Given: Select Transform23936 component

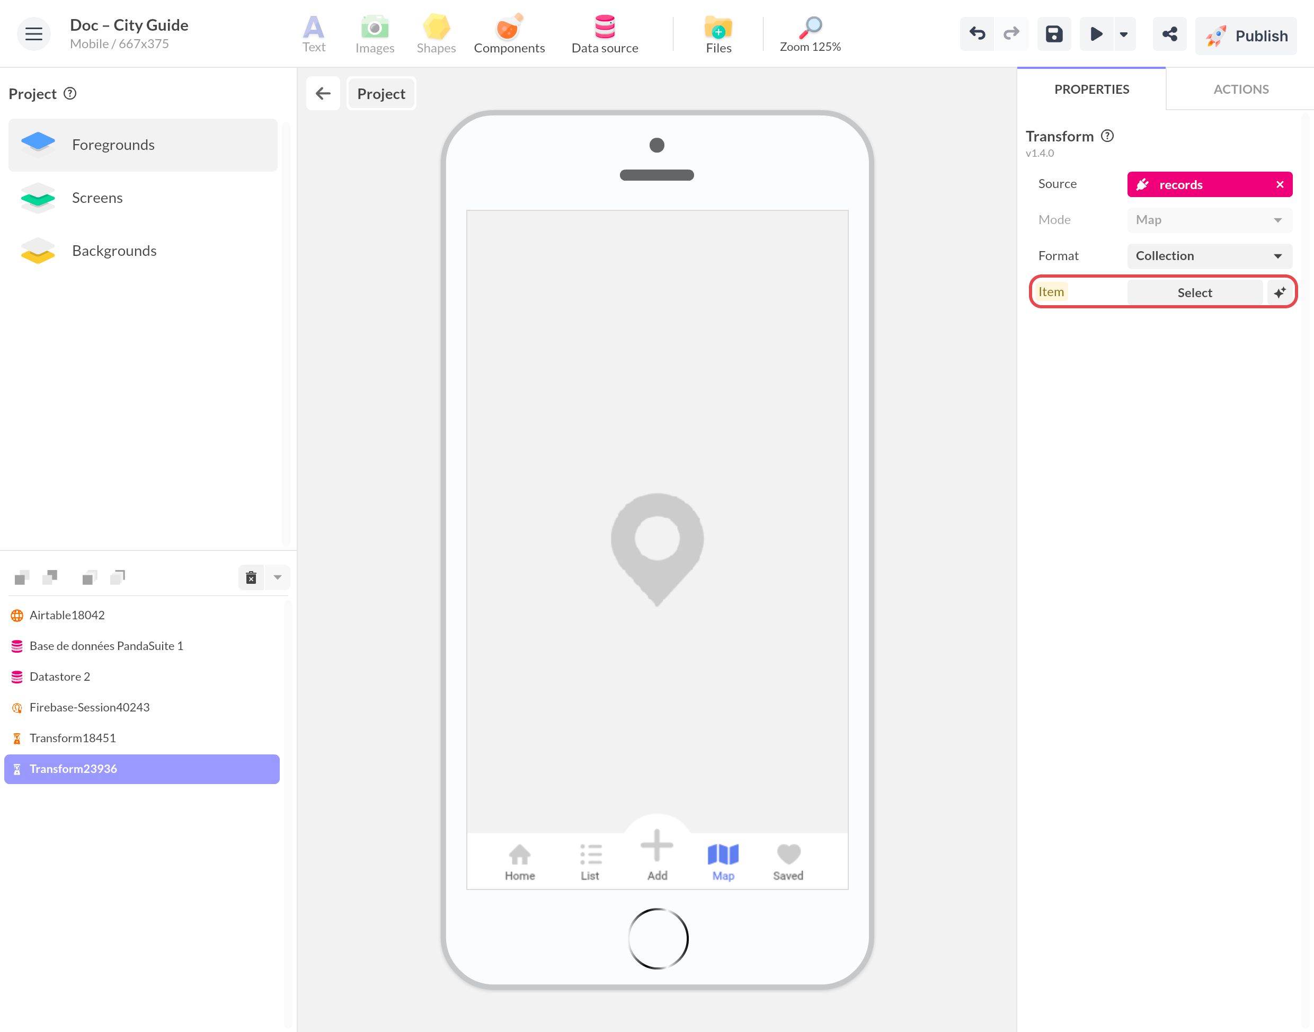Looking at the screenshot, I should tap(143, 769).
